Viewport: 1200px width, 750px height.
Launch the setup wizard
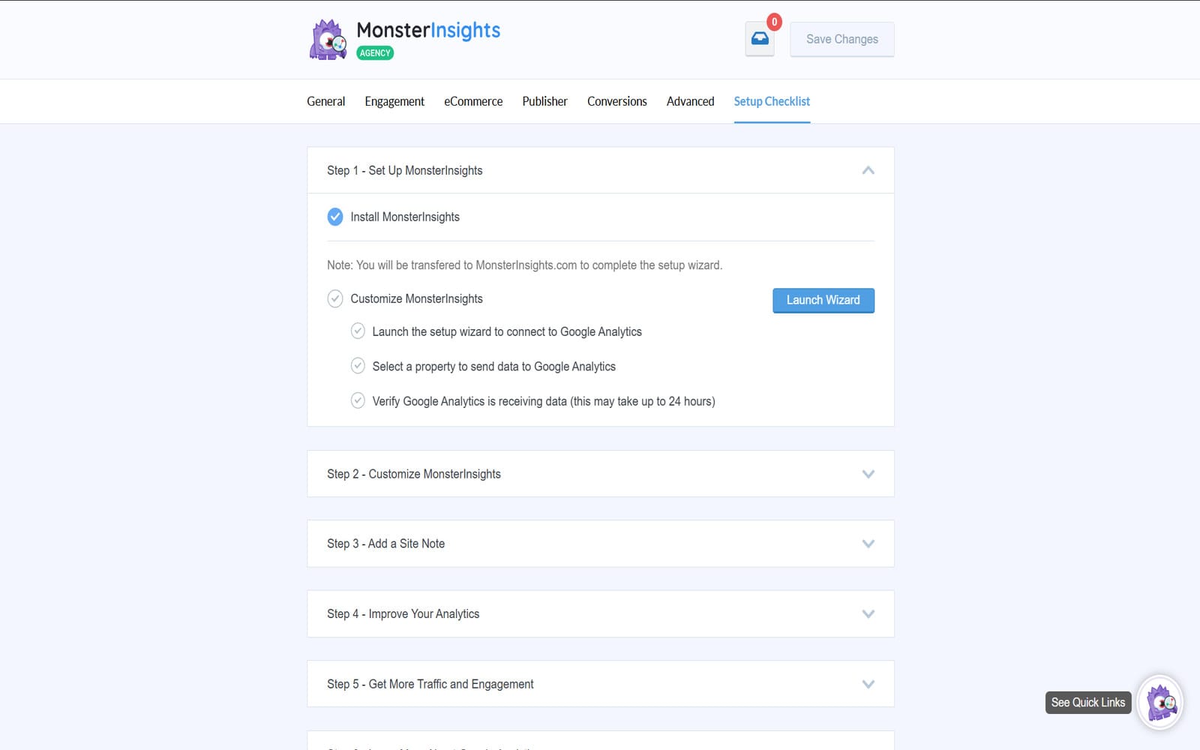[823, 300]
